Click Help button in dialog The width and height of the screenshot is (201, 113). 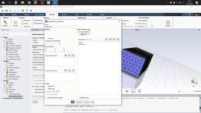click(92, 102)
